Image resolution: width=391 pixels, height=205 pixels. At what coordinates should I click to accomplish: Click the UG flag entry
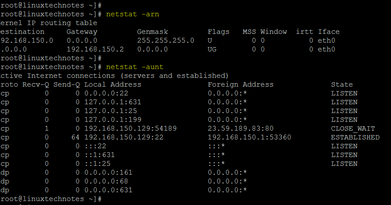click(x=212, y=49)
